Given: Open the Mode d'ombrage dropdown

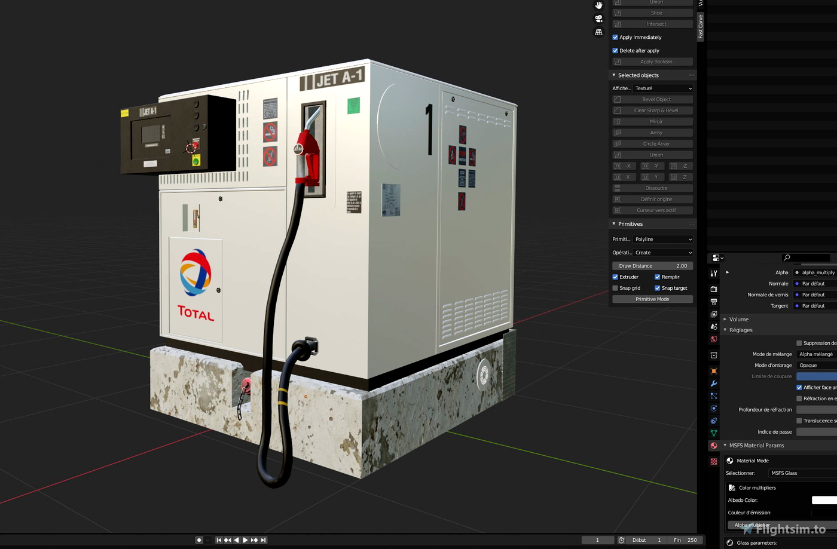Looking at the screenshot, I should click(817, 366).
